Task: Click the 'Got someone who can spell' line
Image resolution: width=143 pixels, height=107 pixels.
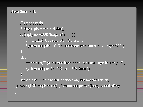Action: (x=75, y=46)
